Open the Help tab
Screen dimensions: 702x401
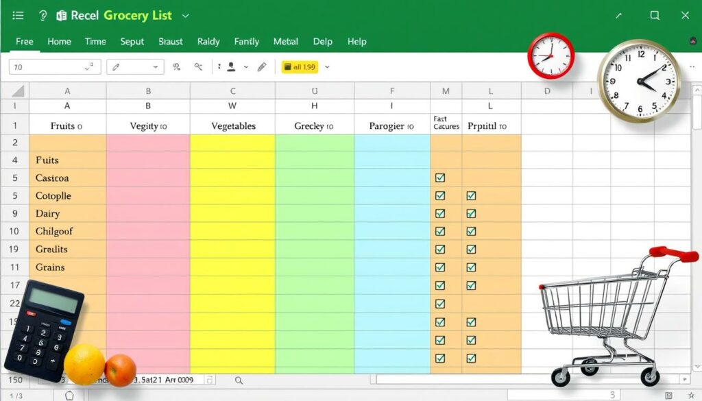coord(356,41)
